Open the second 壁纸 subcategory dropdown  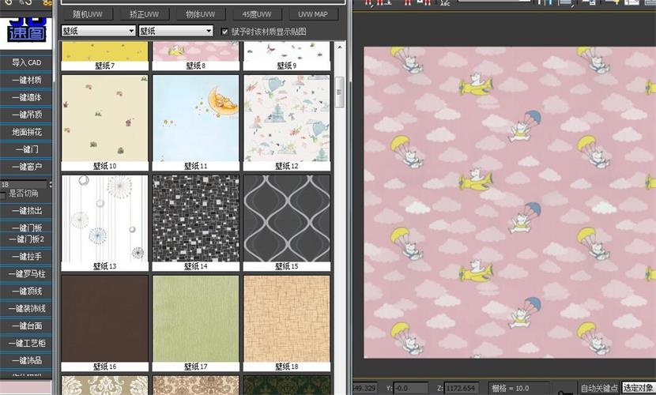coord(175,31)
